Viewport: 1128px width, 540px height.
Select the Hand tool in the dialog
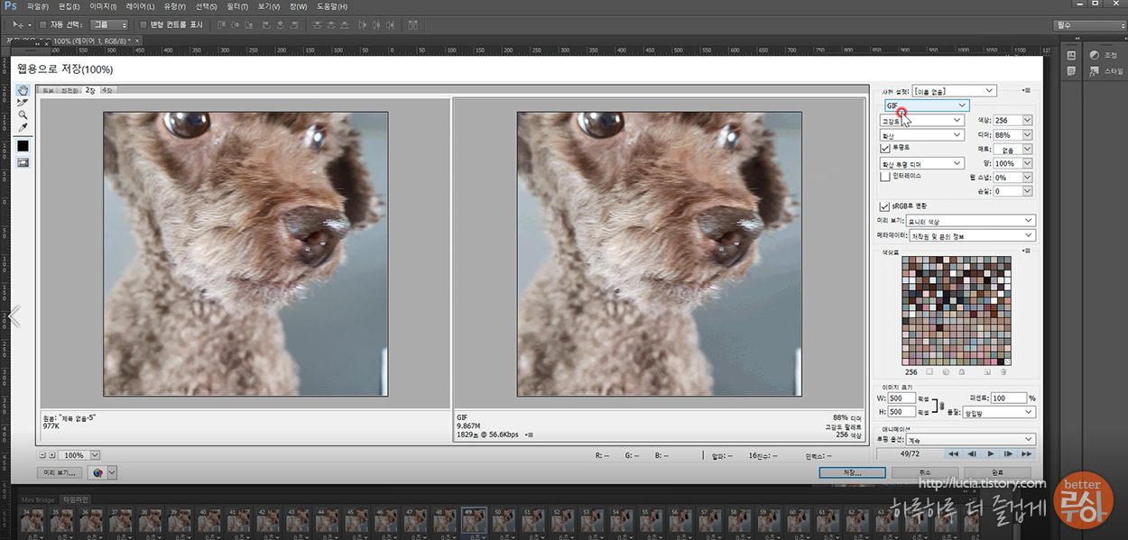tap(23, 91)
